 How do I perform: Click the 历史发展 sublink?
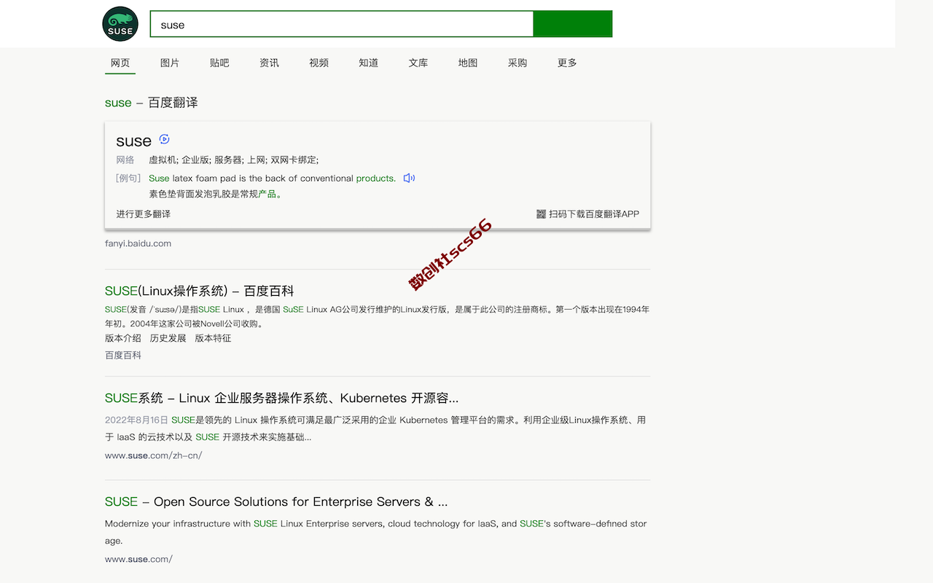pyautogui.click(x=168, y=338)
